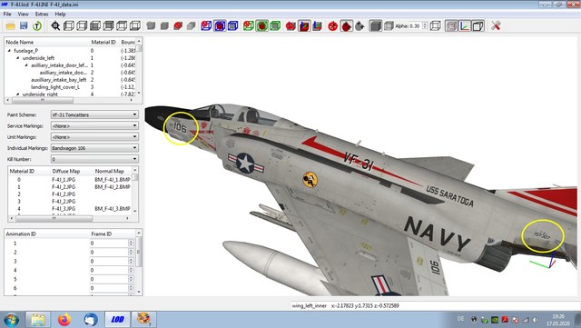The image size is (581, 328).
Task: Toggle the blue bounding box highlighted icon
Action: pyautogui.click(x=220, y=26)
